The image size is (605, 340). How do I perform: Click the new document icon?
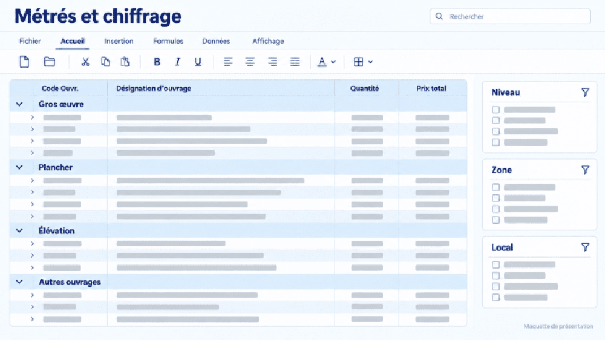tap(24, 62)
